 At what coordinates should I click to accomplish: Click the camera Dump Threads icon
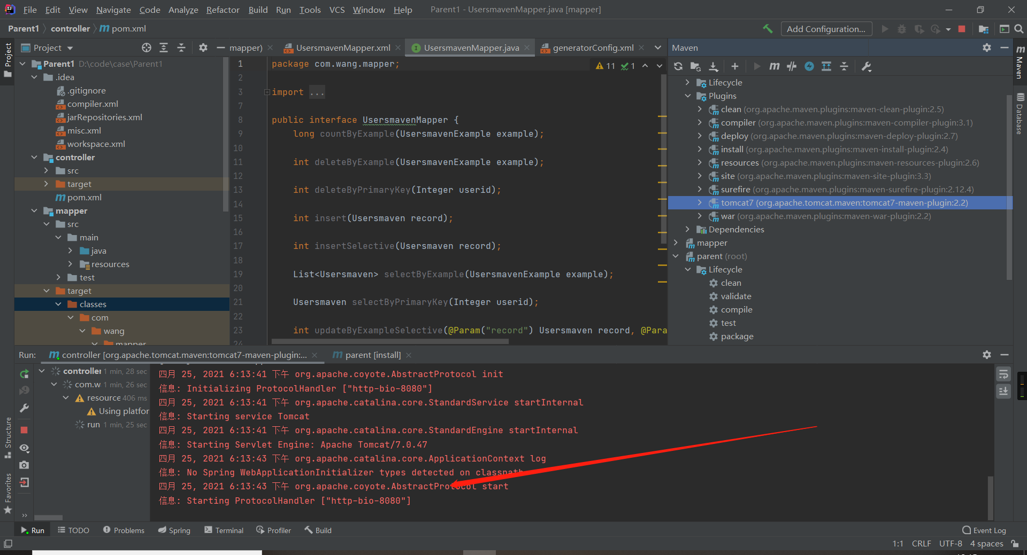click(24, 465)
